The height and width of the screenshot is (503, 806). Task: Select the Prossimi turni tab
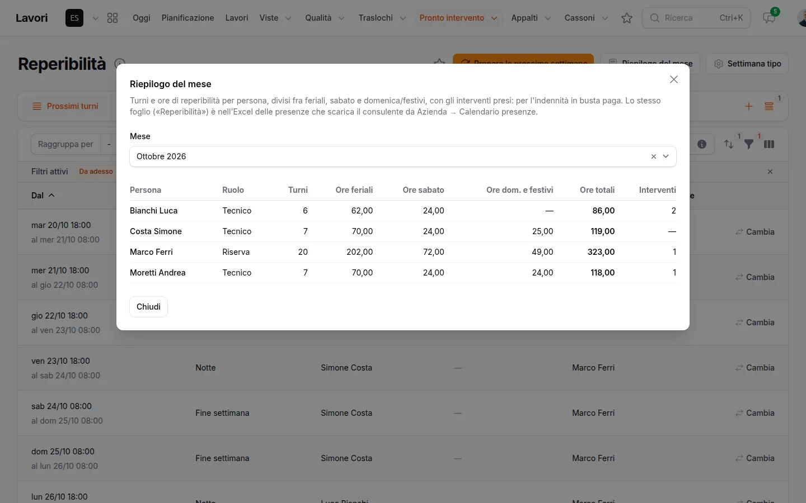click(65, 106)
